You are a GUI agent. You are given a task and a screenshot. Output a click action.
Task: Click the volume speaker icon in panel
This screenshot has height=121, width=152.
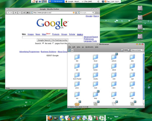98,1
